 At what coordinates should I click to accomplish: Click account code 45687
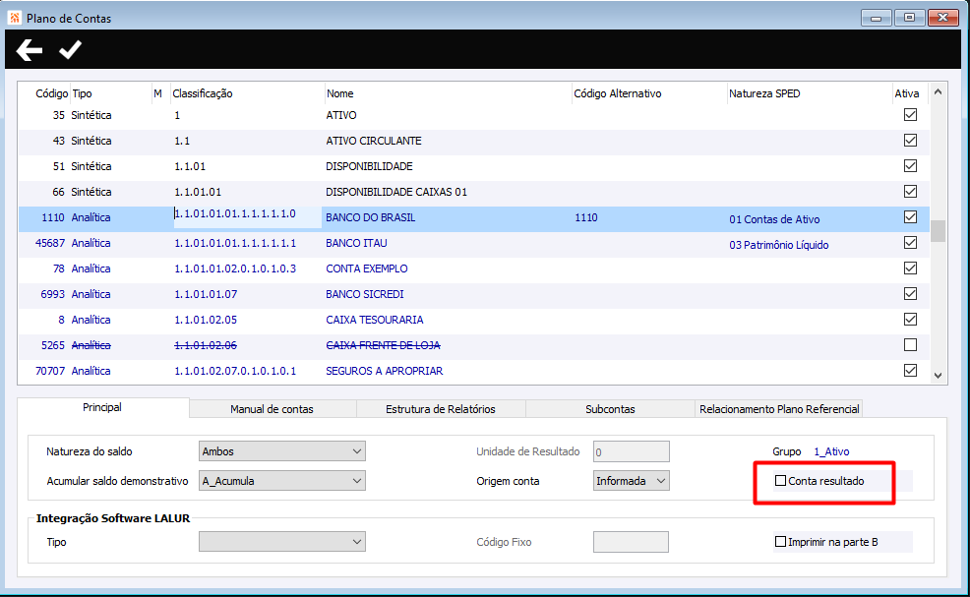point(50,243)
